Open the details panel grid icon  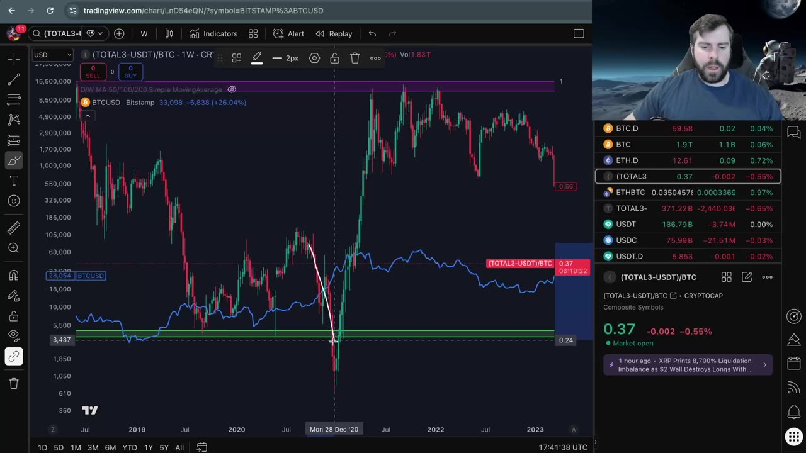click(x=726, y=277)
